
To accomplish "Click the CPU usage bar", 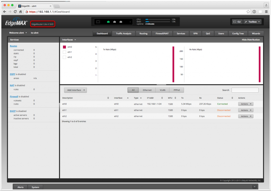I will pos(158,20).
